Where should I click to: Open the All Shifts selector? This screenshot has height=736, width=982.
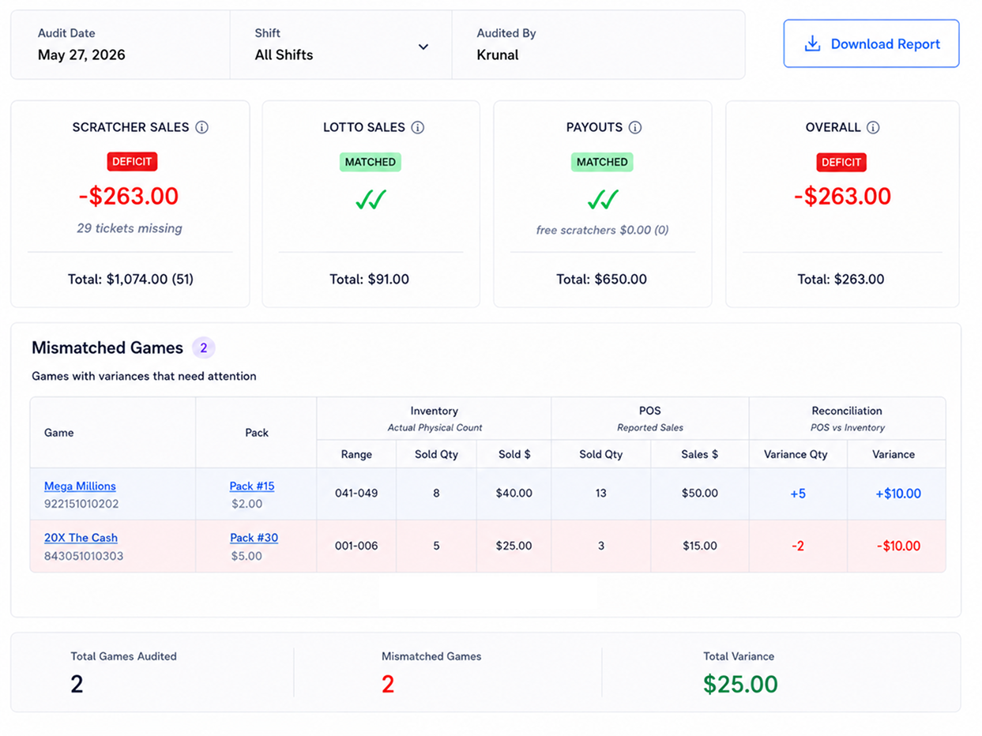tap(341, 45)
